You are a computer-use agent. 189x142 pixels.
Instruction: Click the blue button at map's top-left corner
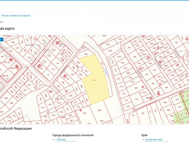tap(1, 39)
